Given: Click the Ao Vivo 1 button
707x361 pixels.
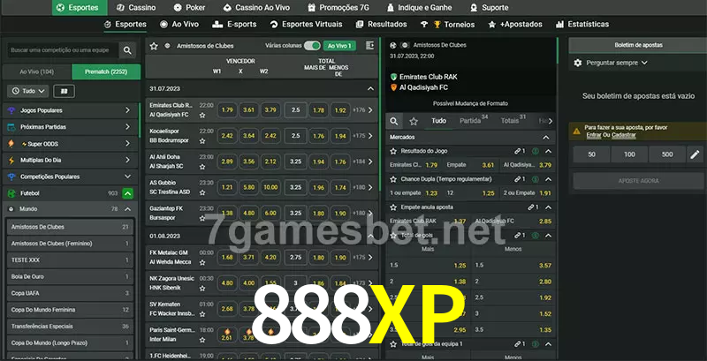Looking at the screenshot, I should pyautogui.click(x=339, y=46).
